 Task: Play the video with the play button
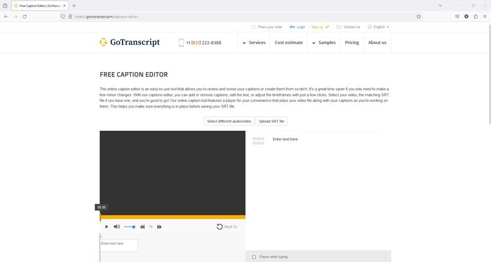tap(106, 227)
